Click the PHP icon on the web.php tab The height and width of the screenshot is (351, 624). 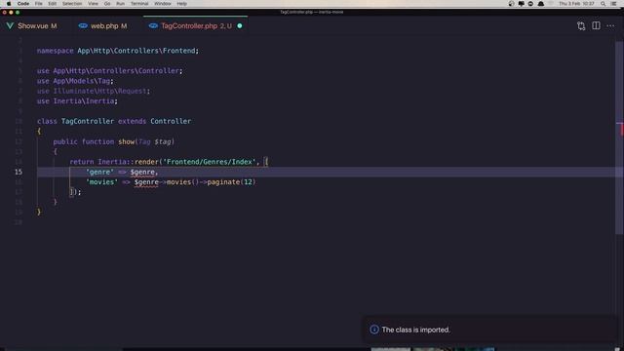83,26
